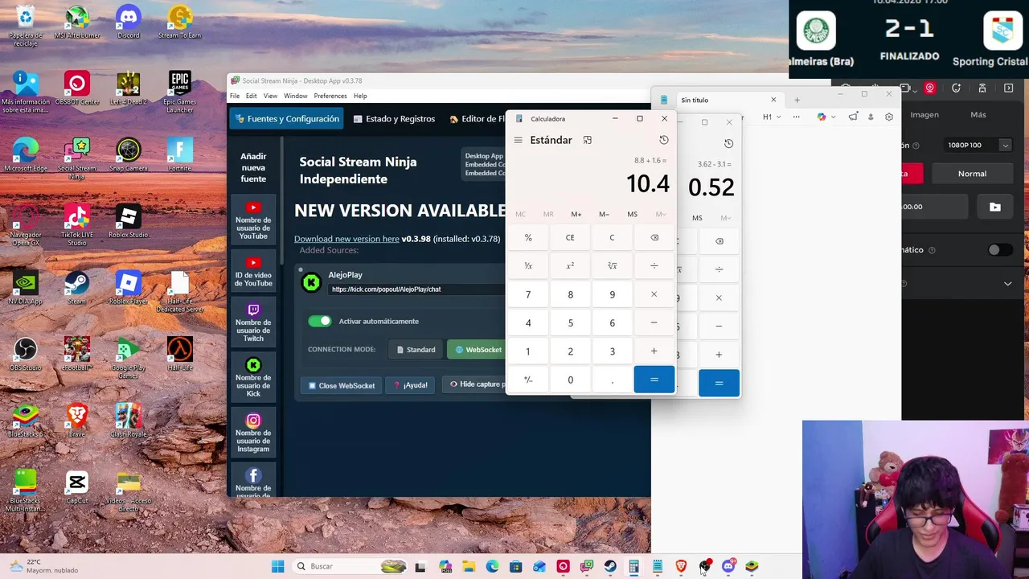
Task: Open the Window menu in Social Stream Ninja
Action: coord(296,96)
